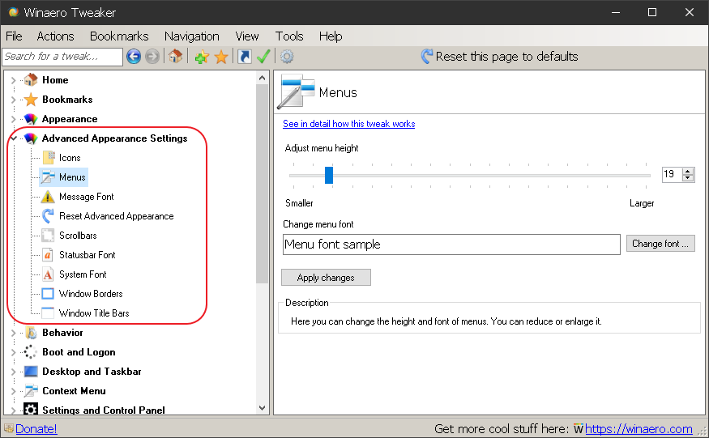The image size is (709, 438).
Task: Select 'Window Title Bars' label
Action: [x=94, y=313]
